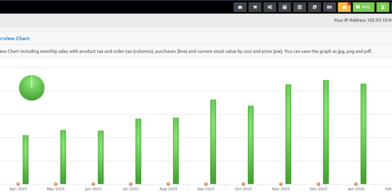Screen dimensions: 392x196
Task: Click May-2025 purchases line marker
Action: coord(55,184)
